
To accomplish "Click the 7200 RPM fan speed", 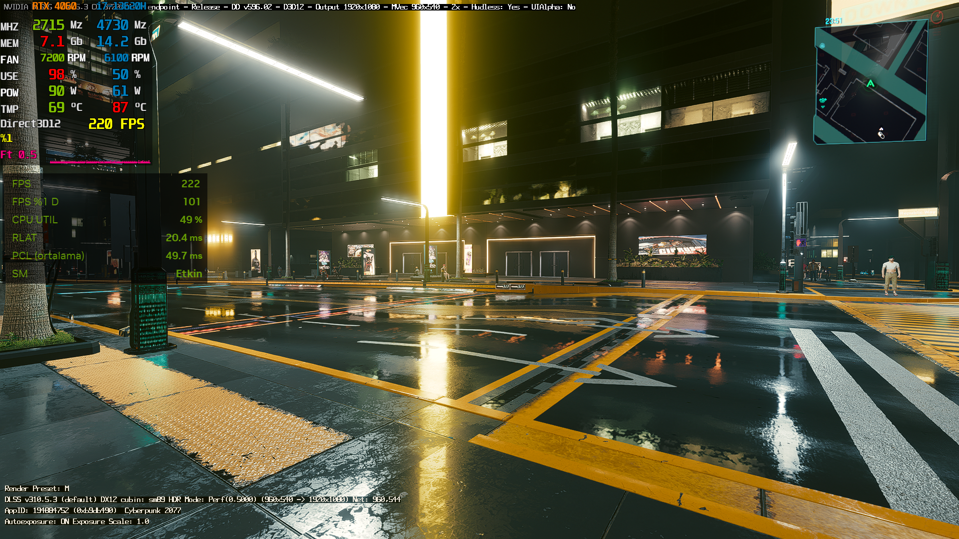I will pyautogui.click(x=63, y=58).
